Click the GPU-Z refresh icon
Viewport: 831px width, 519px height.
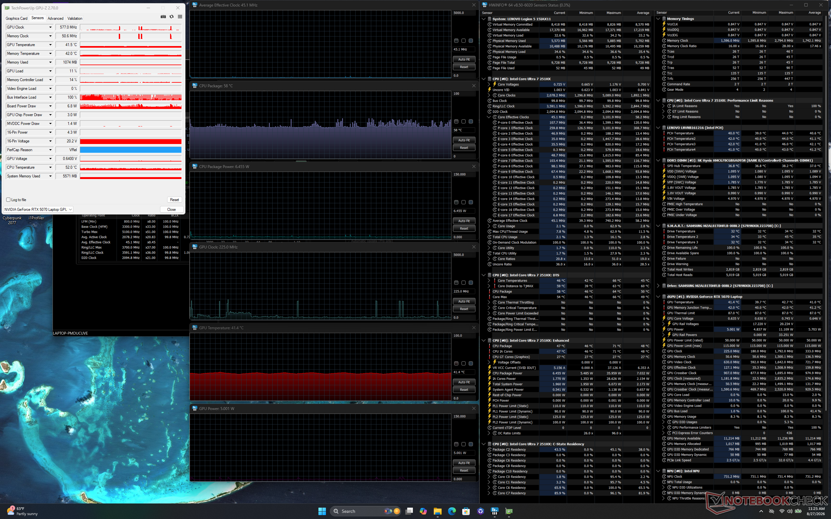pyautogui.click(x=171, y=17)
